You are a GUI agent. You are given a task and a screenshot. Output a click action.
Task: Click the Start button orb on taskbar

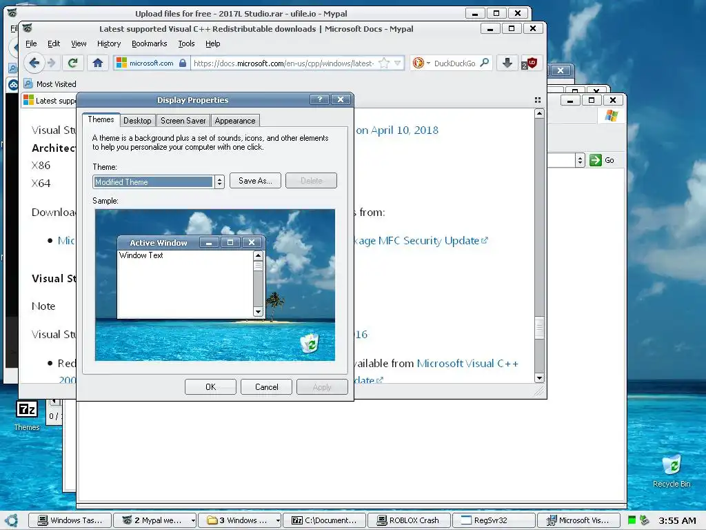[11, 520]
